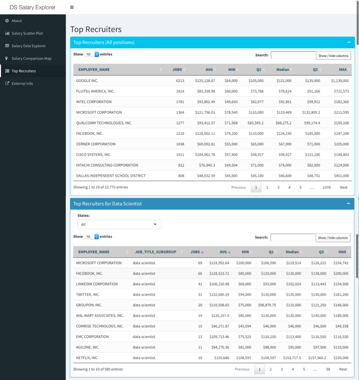The height and width of the screenshot is (380, 359).
Task: Go to Next page of All positions table
Action: [343, 187]
